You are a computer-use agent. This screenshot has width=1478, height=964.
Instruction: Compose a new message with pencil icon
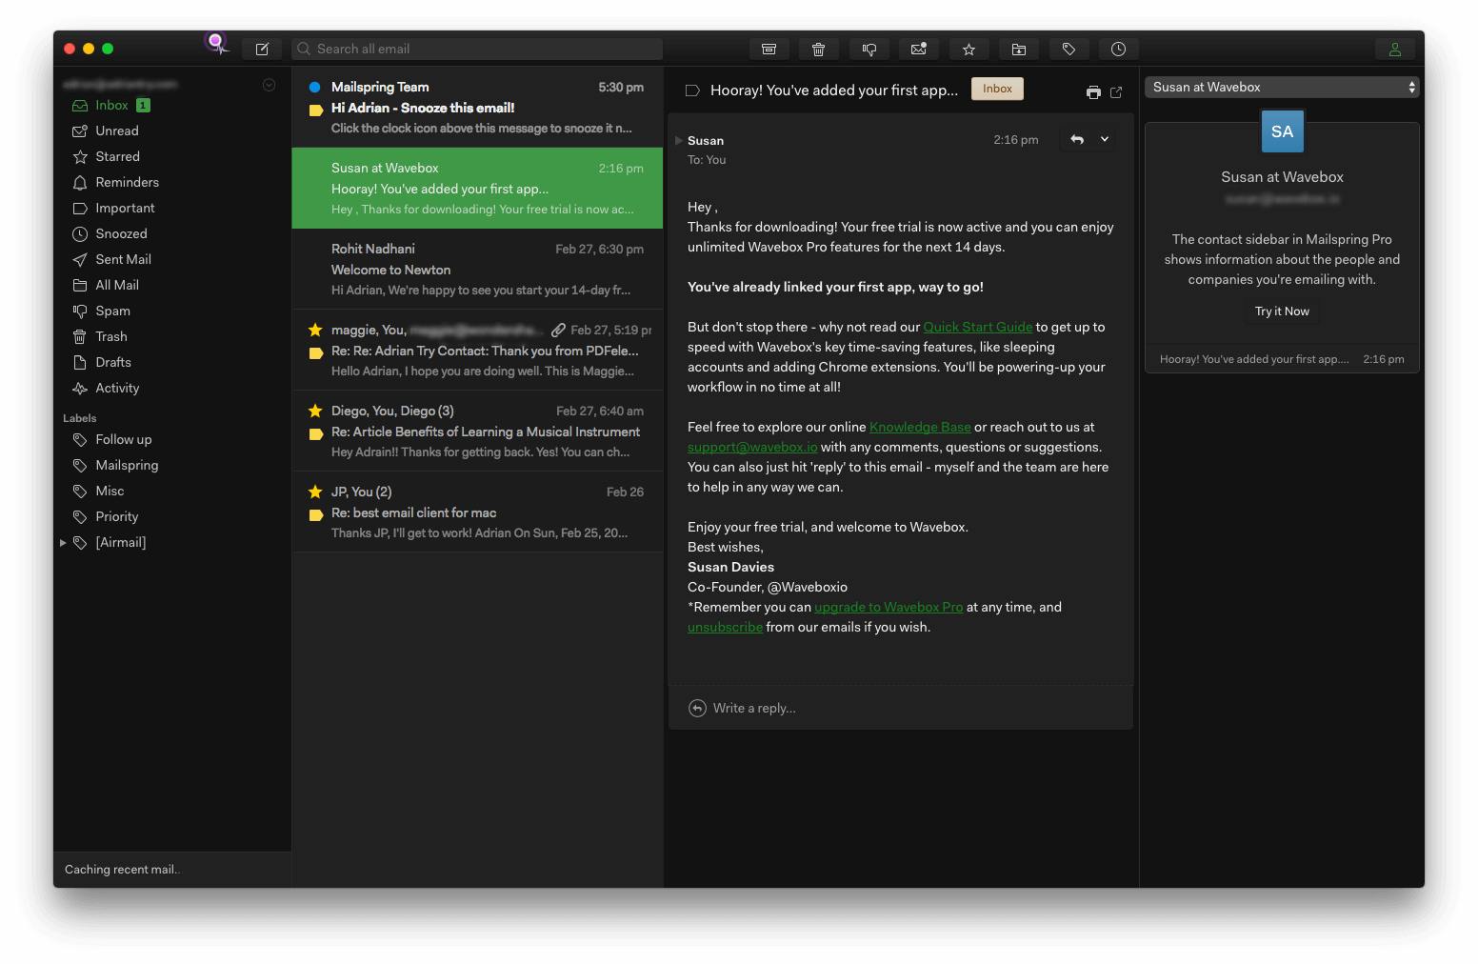click(262, 49)
